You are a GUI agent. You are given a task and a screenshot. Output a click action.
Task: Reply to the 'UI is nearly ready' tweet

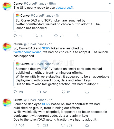pos(15,36)
